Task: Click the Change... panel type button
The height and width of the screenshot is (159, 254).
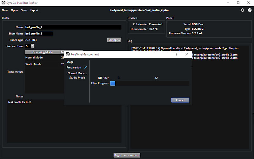Action: click(114, 40)
